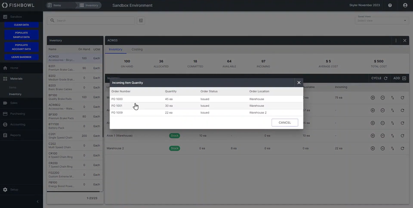Select PO 1009 in the order list

pyautogui.click(x=206, y=112)
